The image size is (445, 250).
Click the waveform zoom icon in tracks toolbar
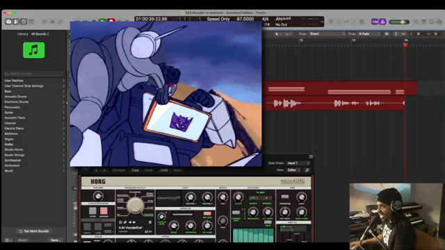pos(387,34)
